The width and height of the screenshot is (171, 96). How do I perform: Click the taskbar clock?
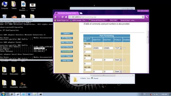pos(164,94)
